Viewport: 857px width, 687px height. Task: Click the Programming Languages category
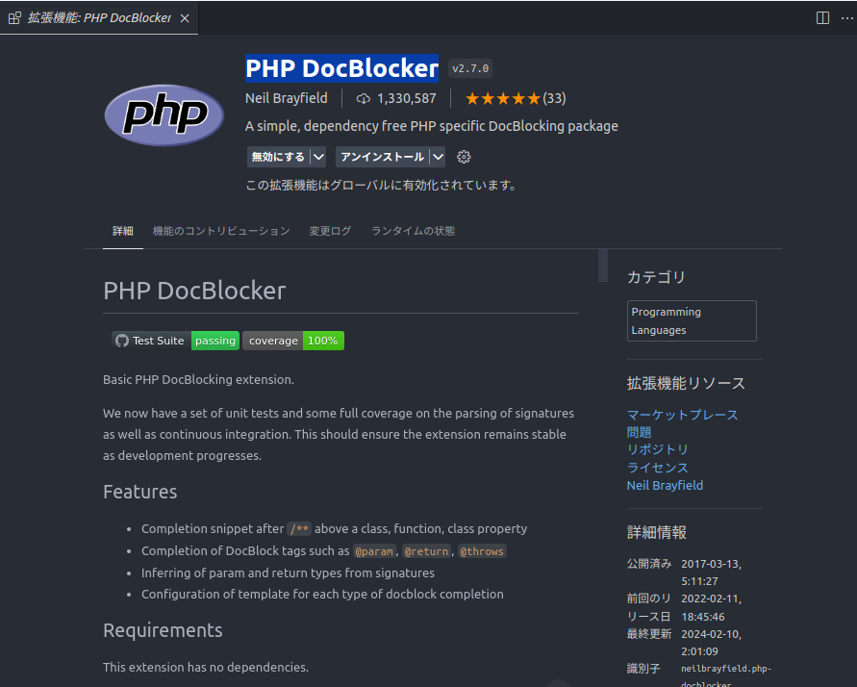click(692, 320)
